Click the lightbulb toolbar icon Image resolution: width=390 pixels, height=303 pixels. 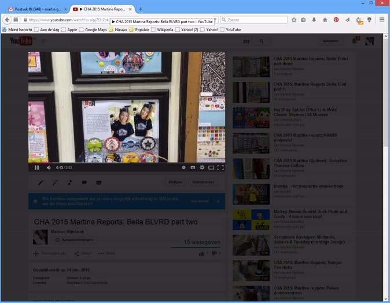coord(369,20)
